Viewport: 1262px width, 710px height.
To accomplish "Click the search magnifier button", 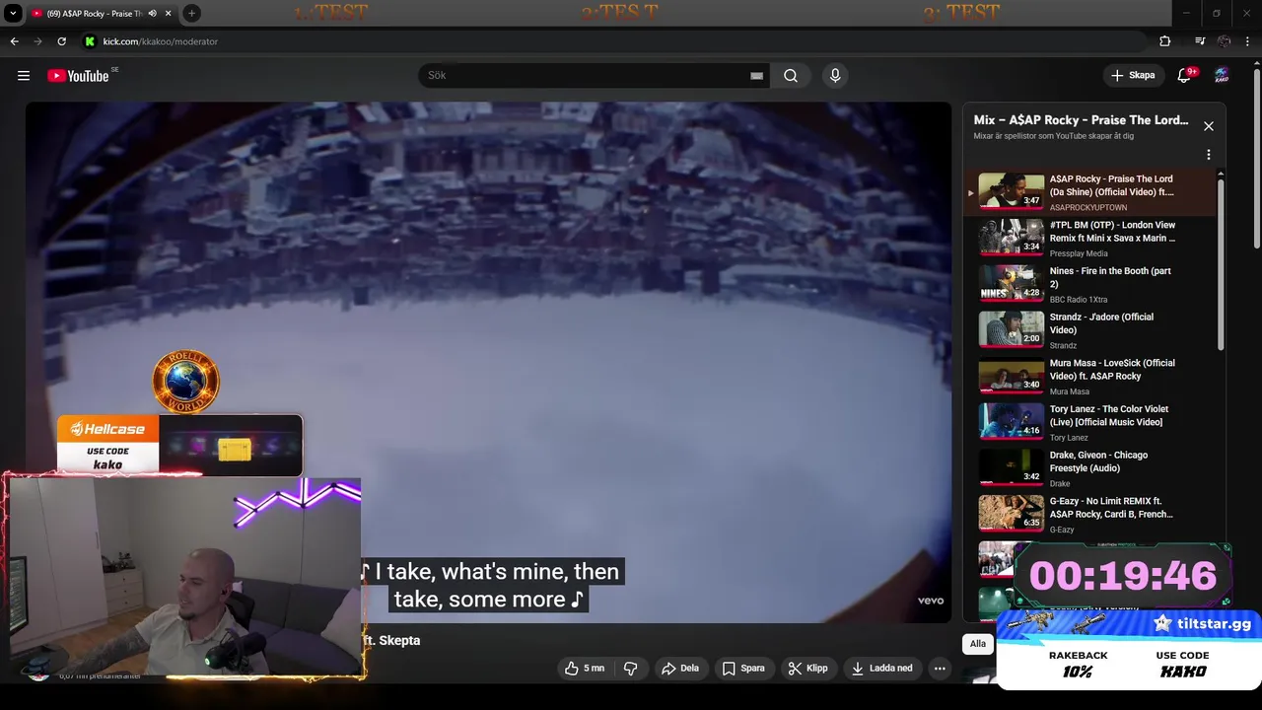I will [x=791, y=76].
